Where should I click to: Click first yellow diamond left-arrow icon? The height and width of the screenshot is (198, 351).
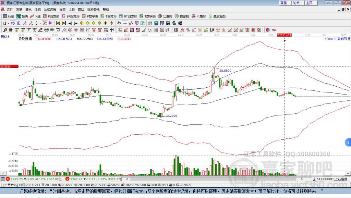(x=82, y=23)
